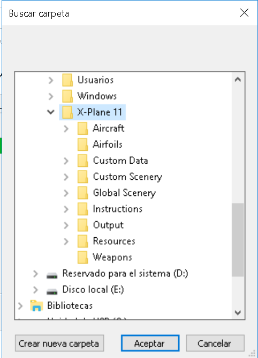This screenshot has width=258, height=358.
Task: Select the Custom Scenery folder name
Action: pos(127,177)
